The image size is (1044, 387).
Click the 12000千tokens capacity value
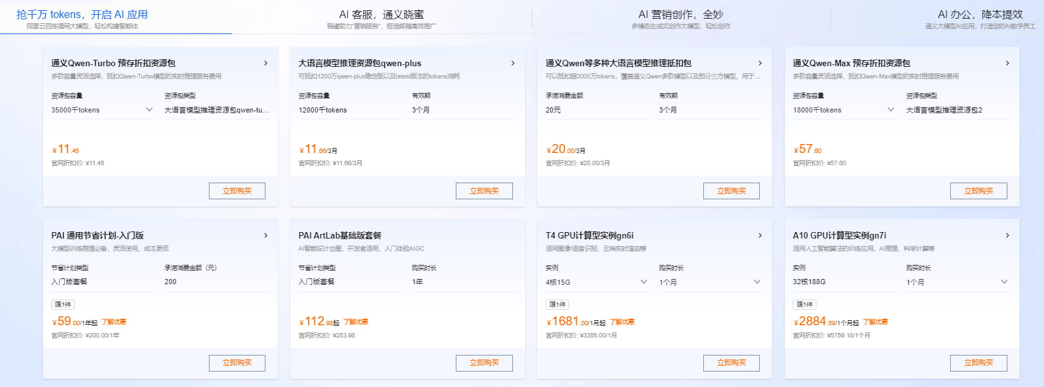pos(323,110)
